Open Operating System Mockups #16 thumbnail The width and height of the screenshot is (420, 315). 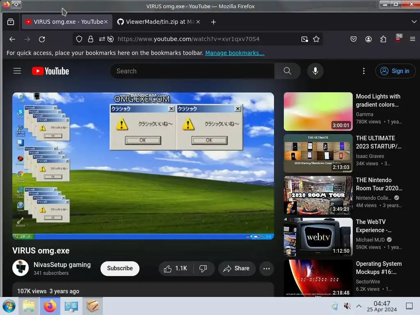pyautogui.click(x=318, y=278)
